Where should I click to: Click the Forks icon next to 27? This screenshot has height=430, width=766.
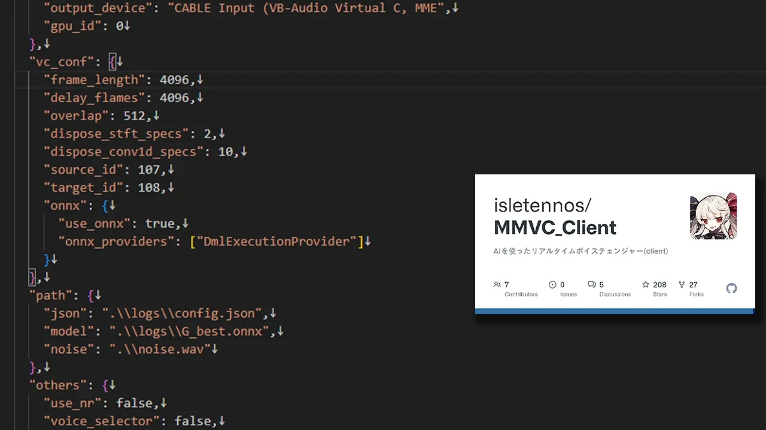682,285
